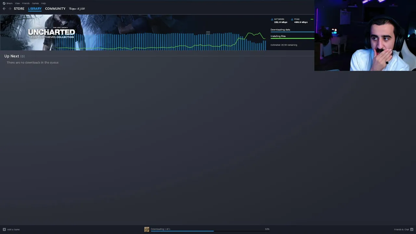Click the hamburger handle above the download graph

tap(208, 32)
